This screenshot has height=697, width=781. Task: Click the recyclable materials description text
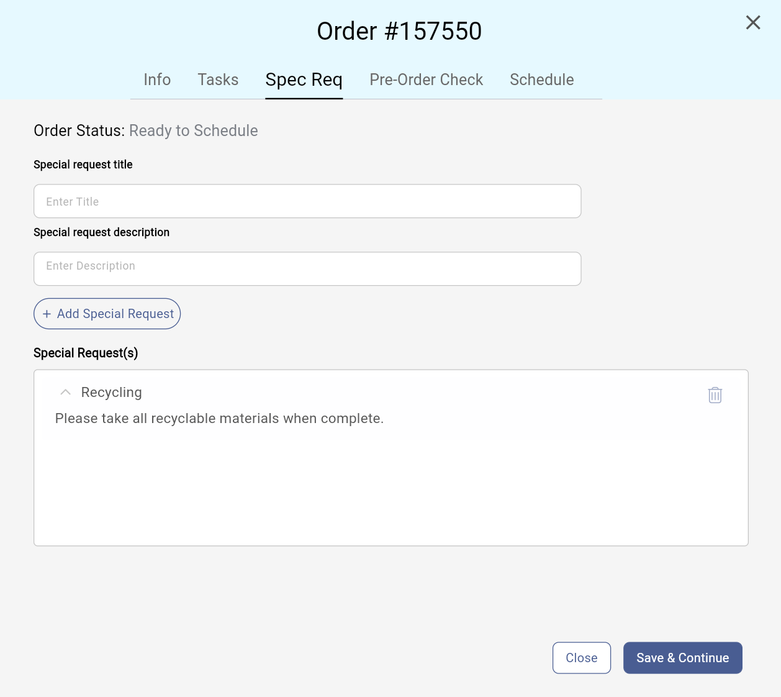[220, 419]
